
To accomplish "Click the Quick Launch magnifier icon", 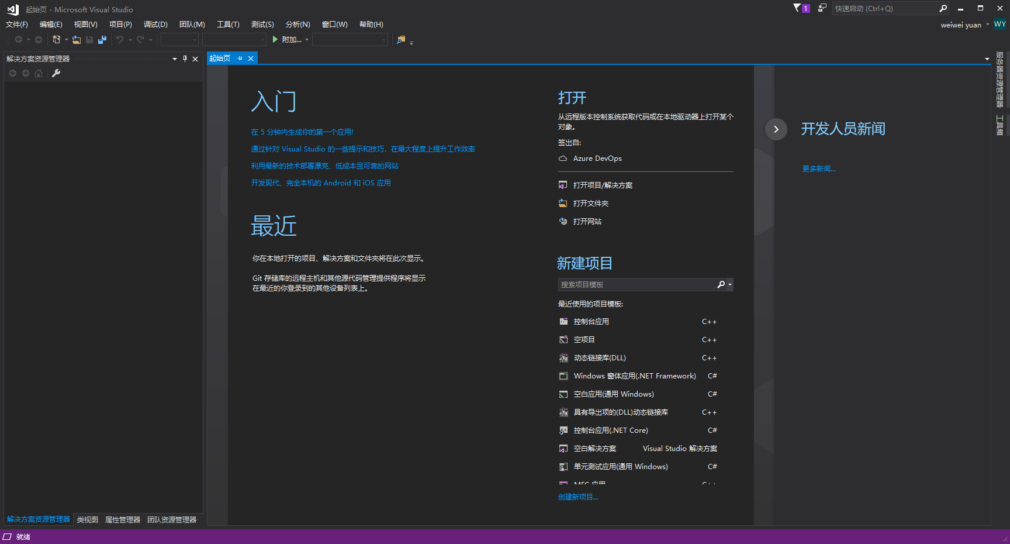I will (943, 8).
